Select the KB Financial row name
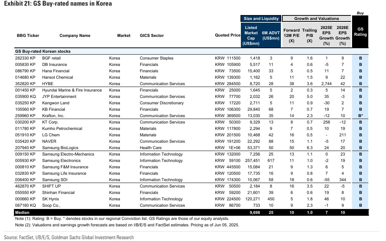Viewport: 386px width, 241px height. point(54,110)
